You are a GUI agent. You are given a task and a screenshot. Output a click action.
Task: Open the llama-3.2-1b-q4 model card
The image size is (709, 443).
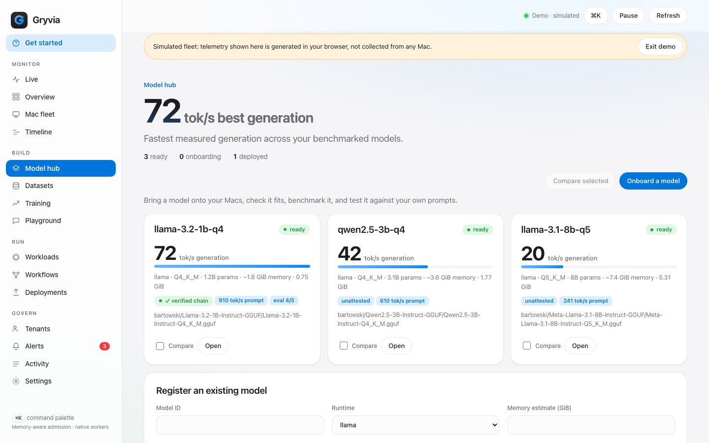213,346
